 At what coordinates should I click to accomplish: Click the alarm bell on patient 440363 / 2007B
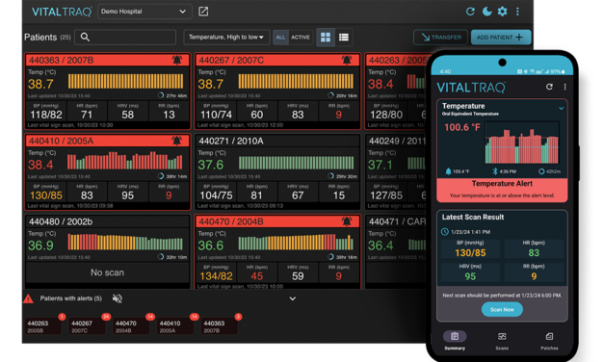[177, 60]
